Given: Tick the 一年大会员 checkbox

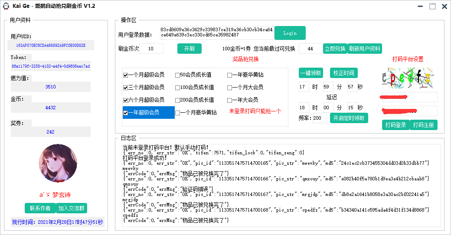Looking at the screenshot, I should (229, 100).
